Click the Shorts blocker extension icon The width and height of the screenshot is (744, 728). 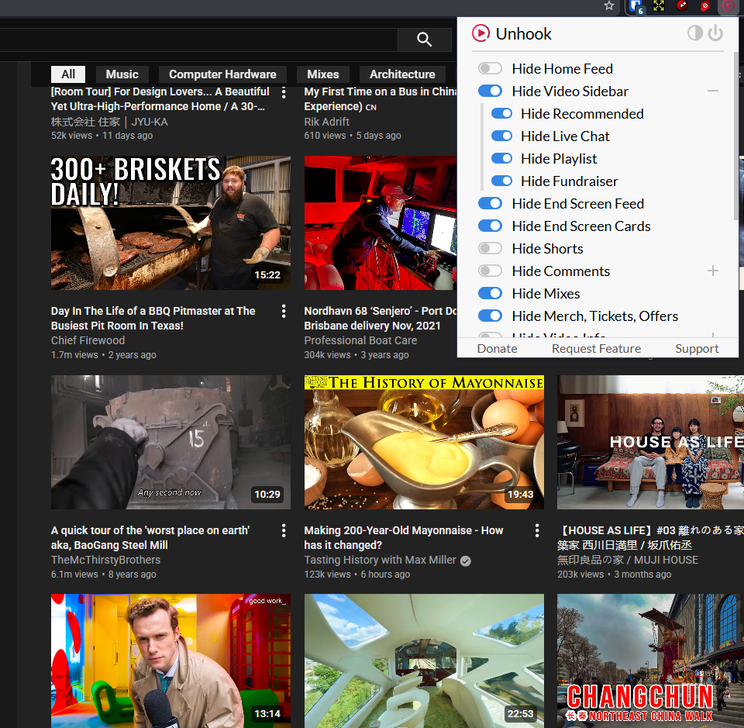point(704,5)
